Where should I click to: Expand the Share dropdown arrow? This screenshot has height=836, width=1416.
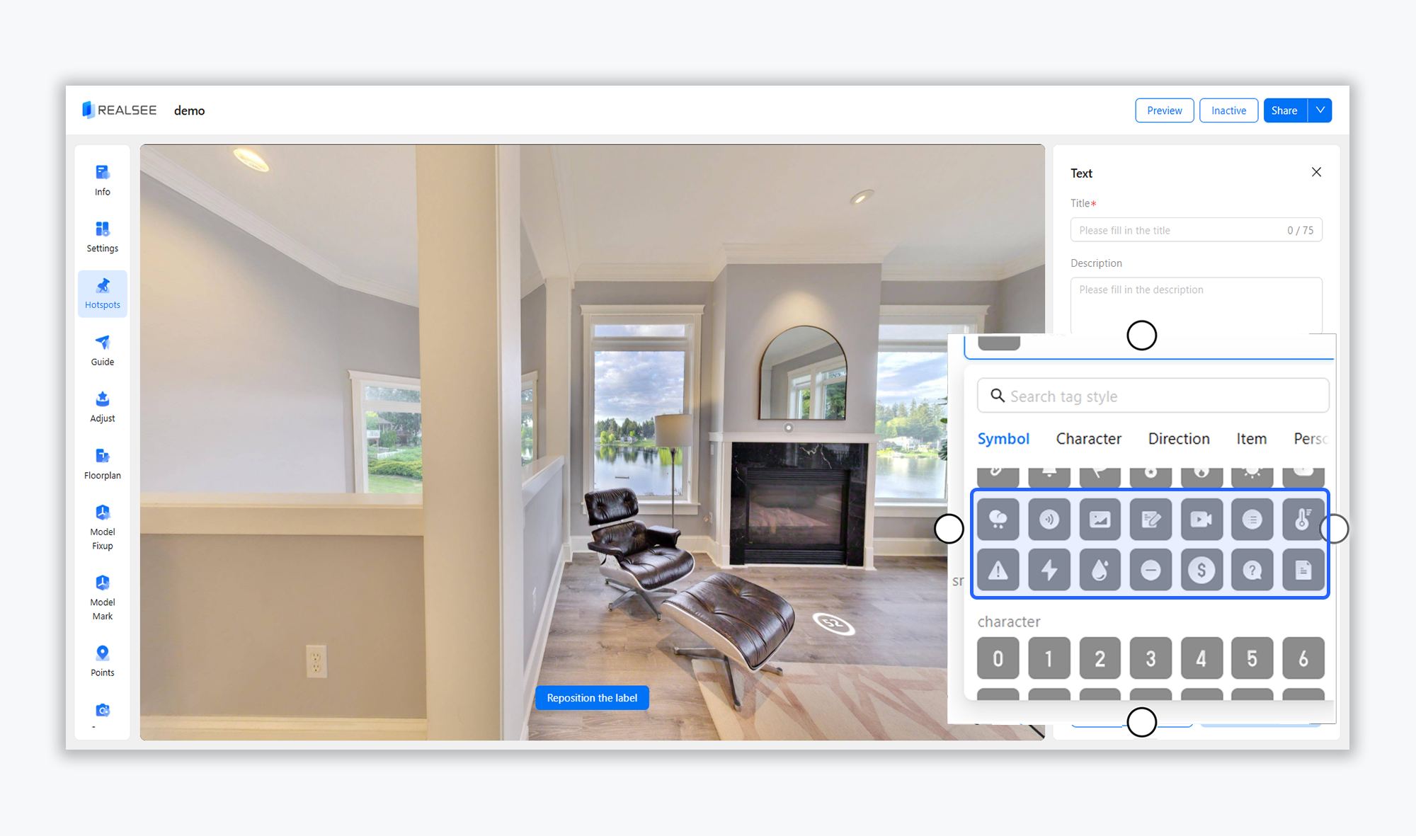coord(1320,110)
